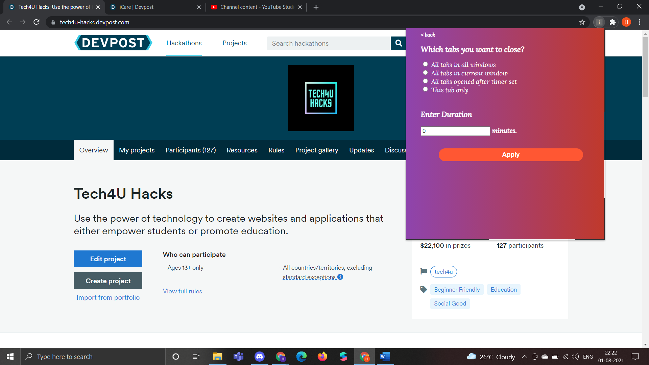Image resolution: width=649 pixels, height=365 pixels.
Task: Open Microsoft Word from the taskbar
Action: click(x=385, y=357)
